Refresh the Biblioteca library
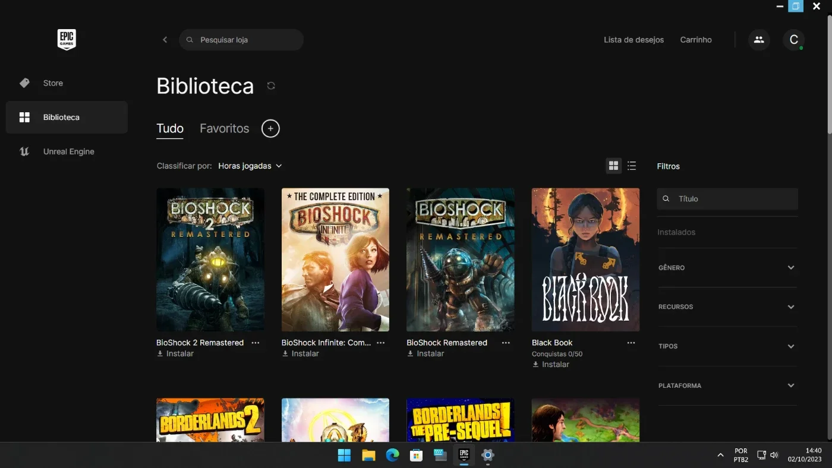This screenshot has width=832, height=468. point(271,86)
